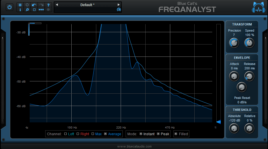Show plugin info via the i icon

pyautogui.click(x=20, y=10)
